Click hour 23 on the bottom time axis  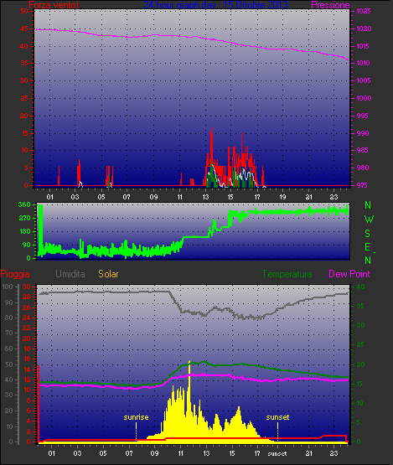pos(334,453)
